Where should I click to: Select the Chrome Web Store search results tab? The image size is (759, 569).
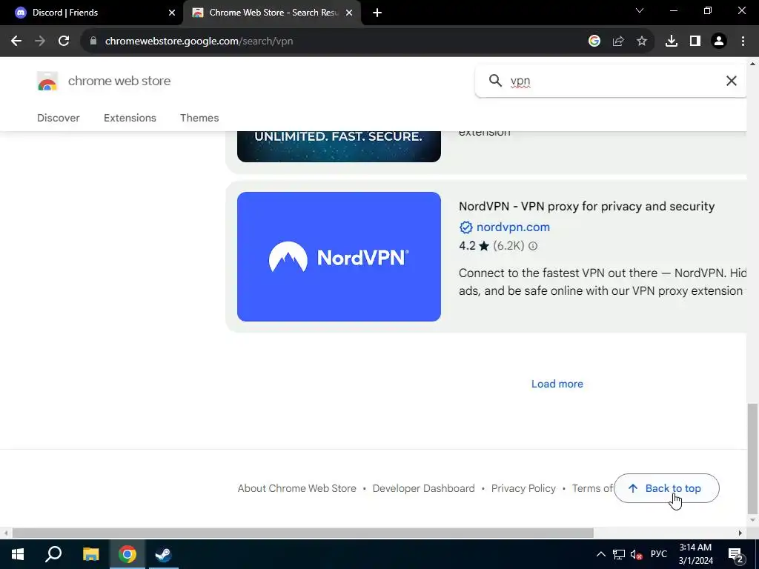click(273, 13)
